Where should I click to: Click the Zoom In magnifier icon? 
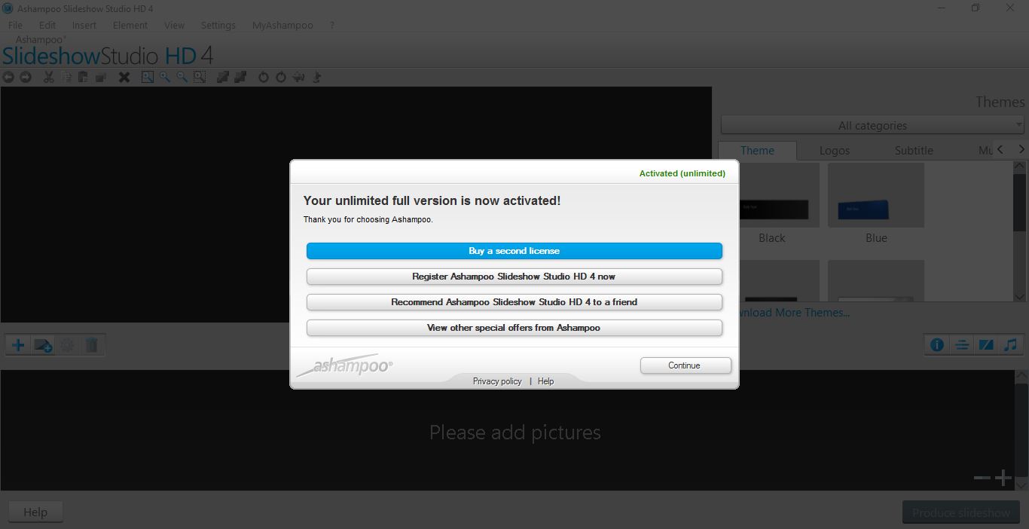click(164, 77)
